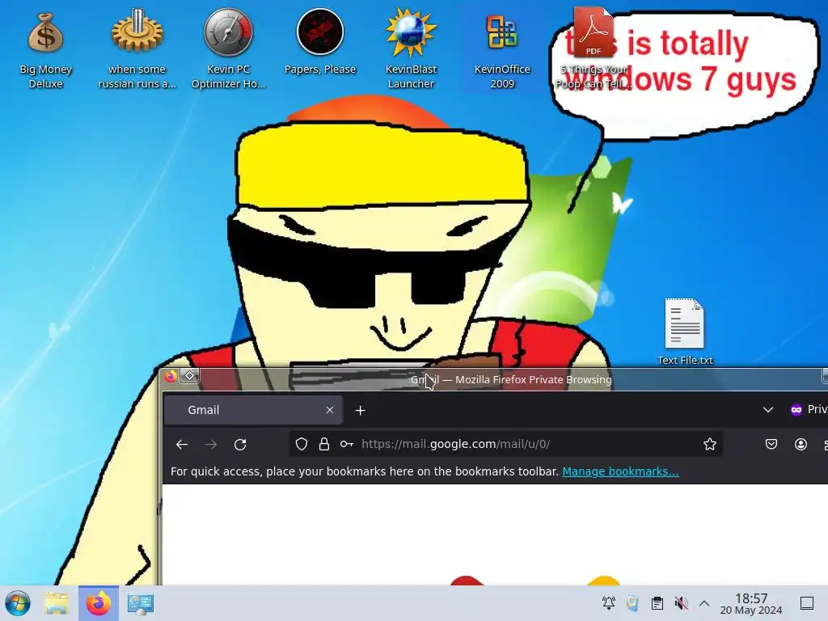Open the clock showing 18:57

751,603
